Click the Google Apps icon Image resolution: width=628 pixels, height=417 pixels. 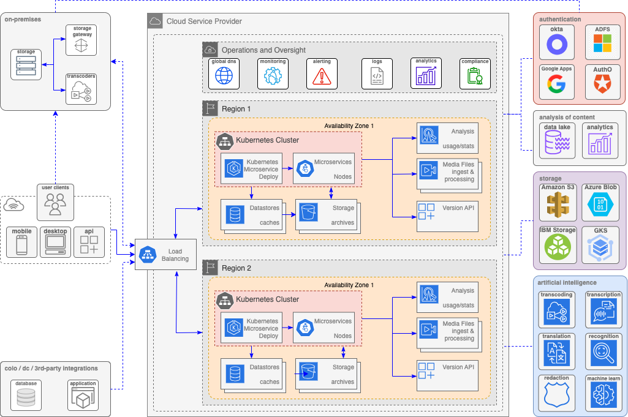(x=556, y=85)
